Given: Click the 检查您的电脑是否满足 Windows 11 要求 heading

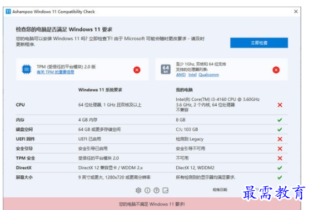Looking at the screenshot, I should [64, 30].
